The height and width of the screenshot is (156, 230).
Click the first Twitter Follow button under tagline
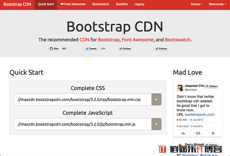point(125,49)
